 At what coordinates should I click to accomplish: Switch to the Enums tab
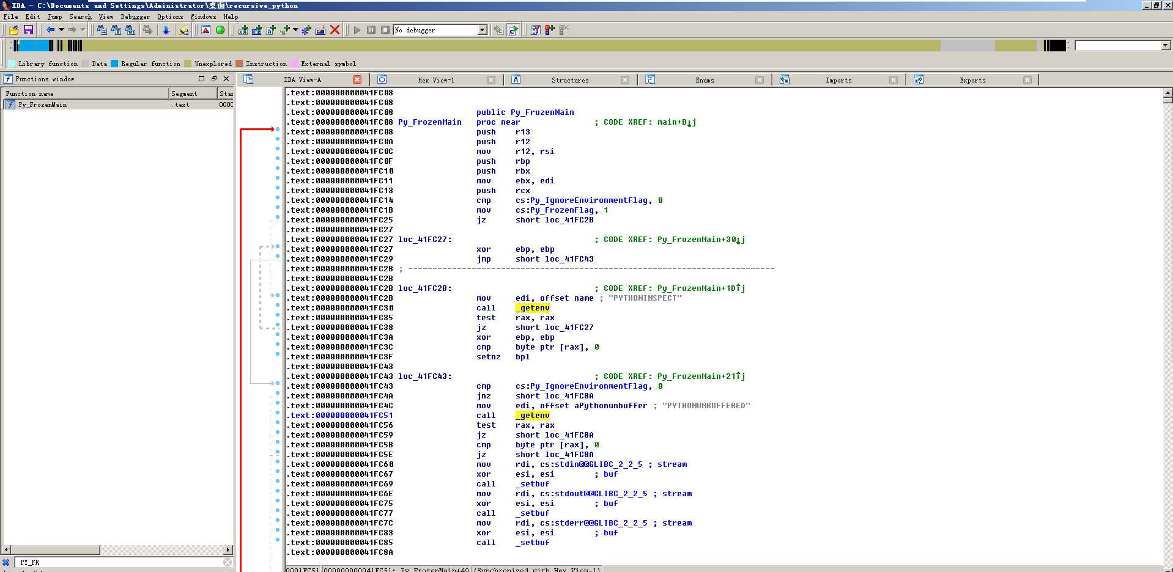[x=705, y=80]
